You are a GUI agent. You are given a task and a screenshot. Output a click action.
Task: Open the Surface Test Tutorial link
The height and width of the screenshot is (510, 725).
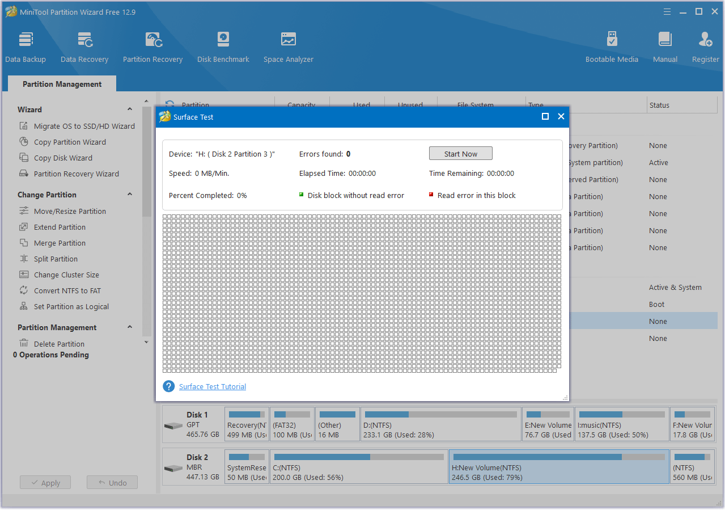(213, 386)
